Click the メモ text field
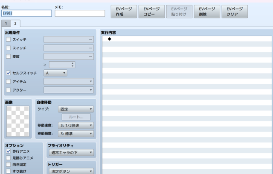 click(80, 13)
